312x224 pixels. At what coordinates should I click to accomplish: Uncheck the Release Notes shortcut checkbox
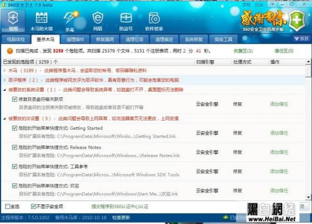pos(15,147)
